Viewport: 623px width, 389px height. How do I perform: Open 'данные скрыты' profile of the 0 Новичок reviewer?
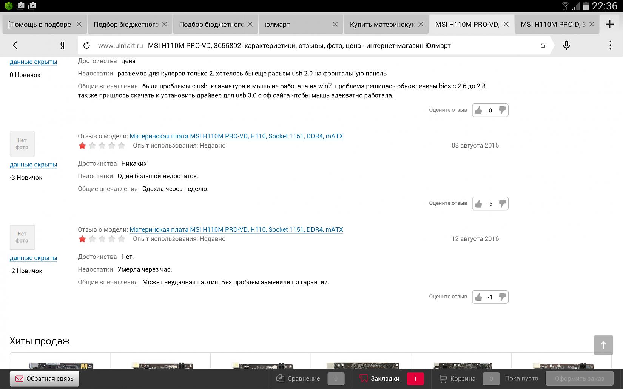pyautogui.click(x=34, y=62)
